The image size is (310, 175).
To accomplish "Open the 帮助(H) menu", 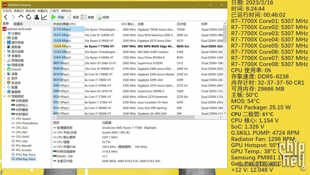I will 66,11.
